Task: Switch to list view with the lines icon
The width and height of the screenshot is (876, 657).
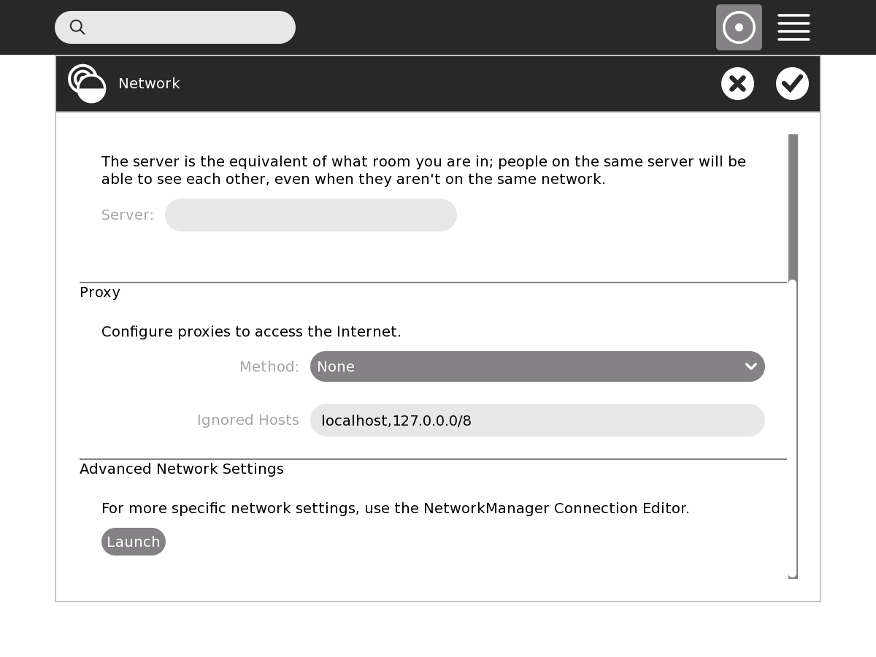Action: (x=794, y=28)
